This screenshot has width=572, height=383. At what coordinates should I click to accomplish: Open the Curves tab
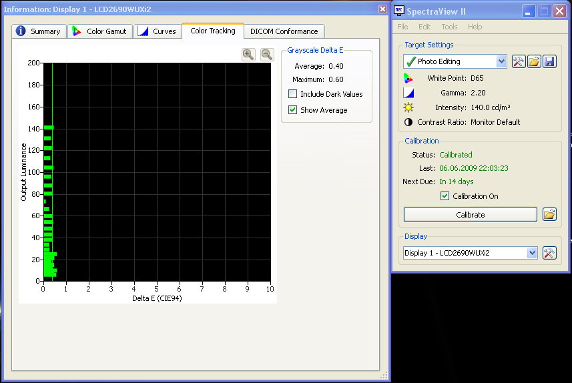[x=158, y=31]
